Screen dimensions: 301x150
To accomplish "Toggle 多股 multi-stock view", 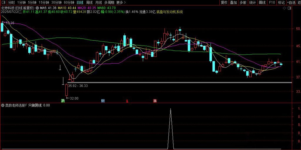I will click(243, 3).
